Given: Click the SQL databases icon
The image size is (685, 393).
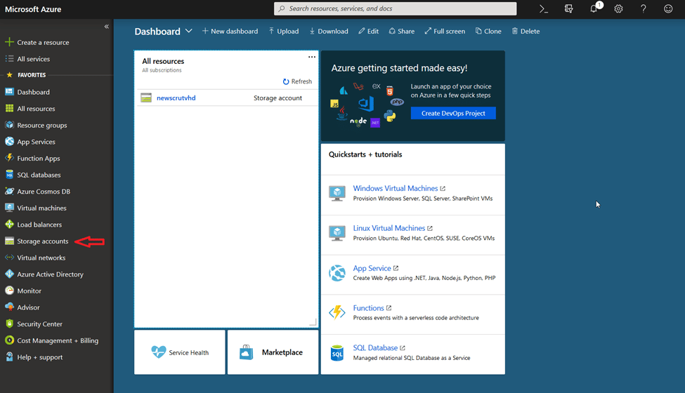Looking at the screenshot, I should [9, 175].
